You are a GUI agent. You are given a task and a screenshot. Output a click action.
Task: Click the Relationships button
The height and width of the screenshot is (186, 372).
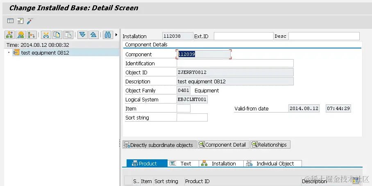(x=270, y=145)
